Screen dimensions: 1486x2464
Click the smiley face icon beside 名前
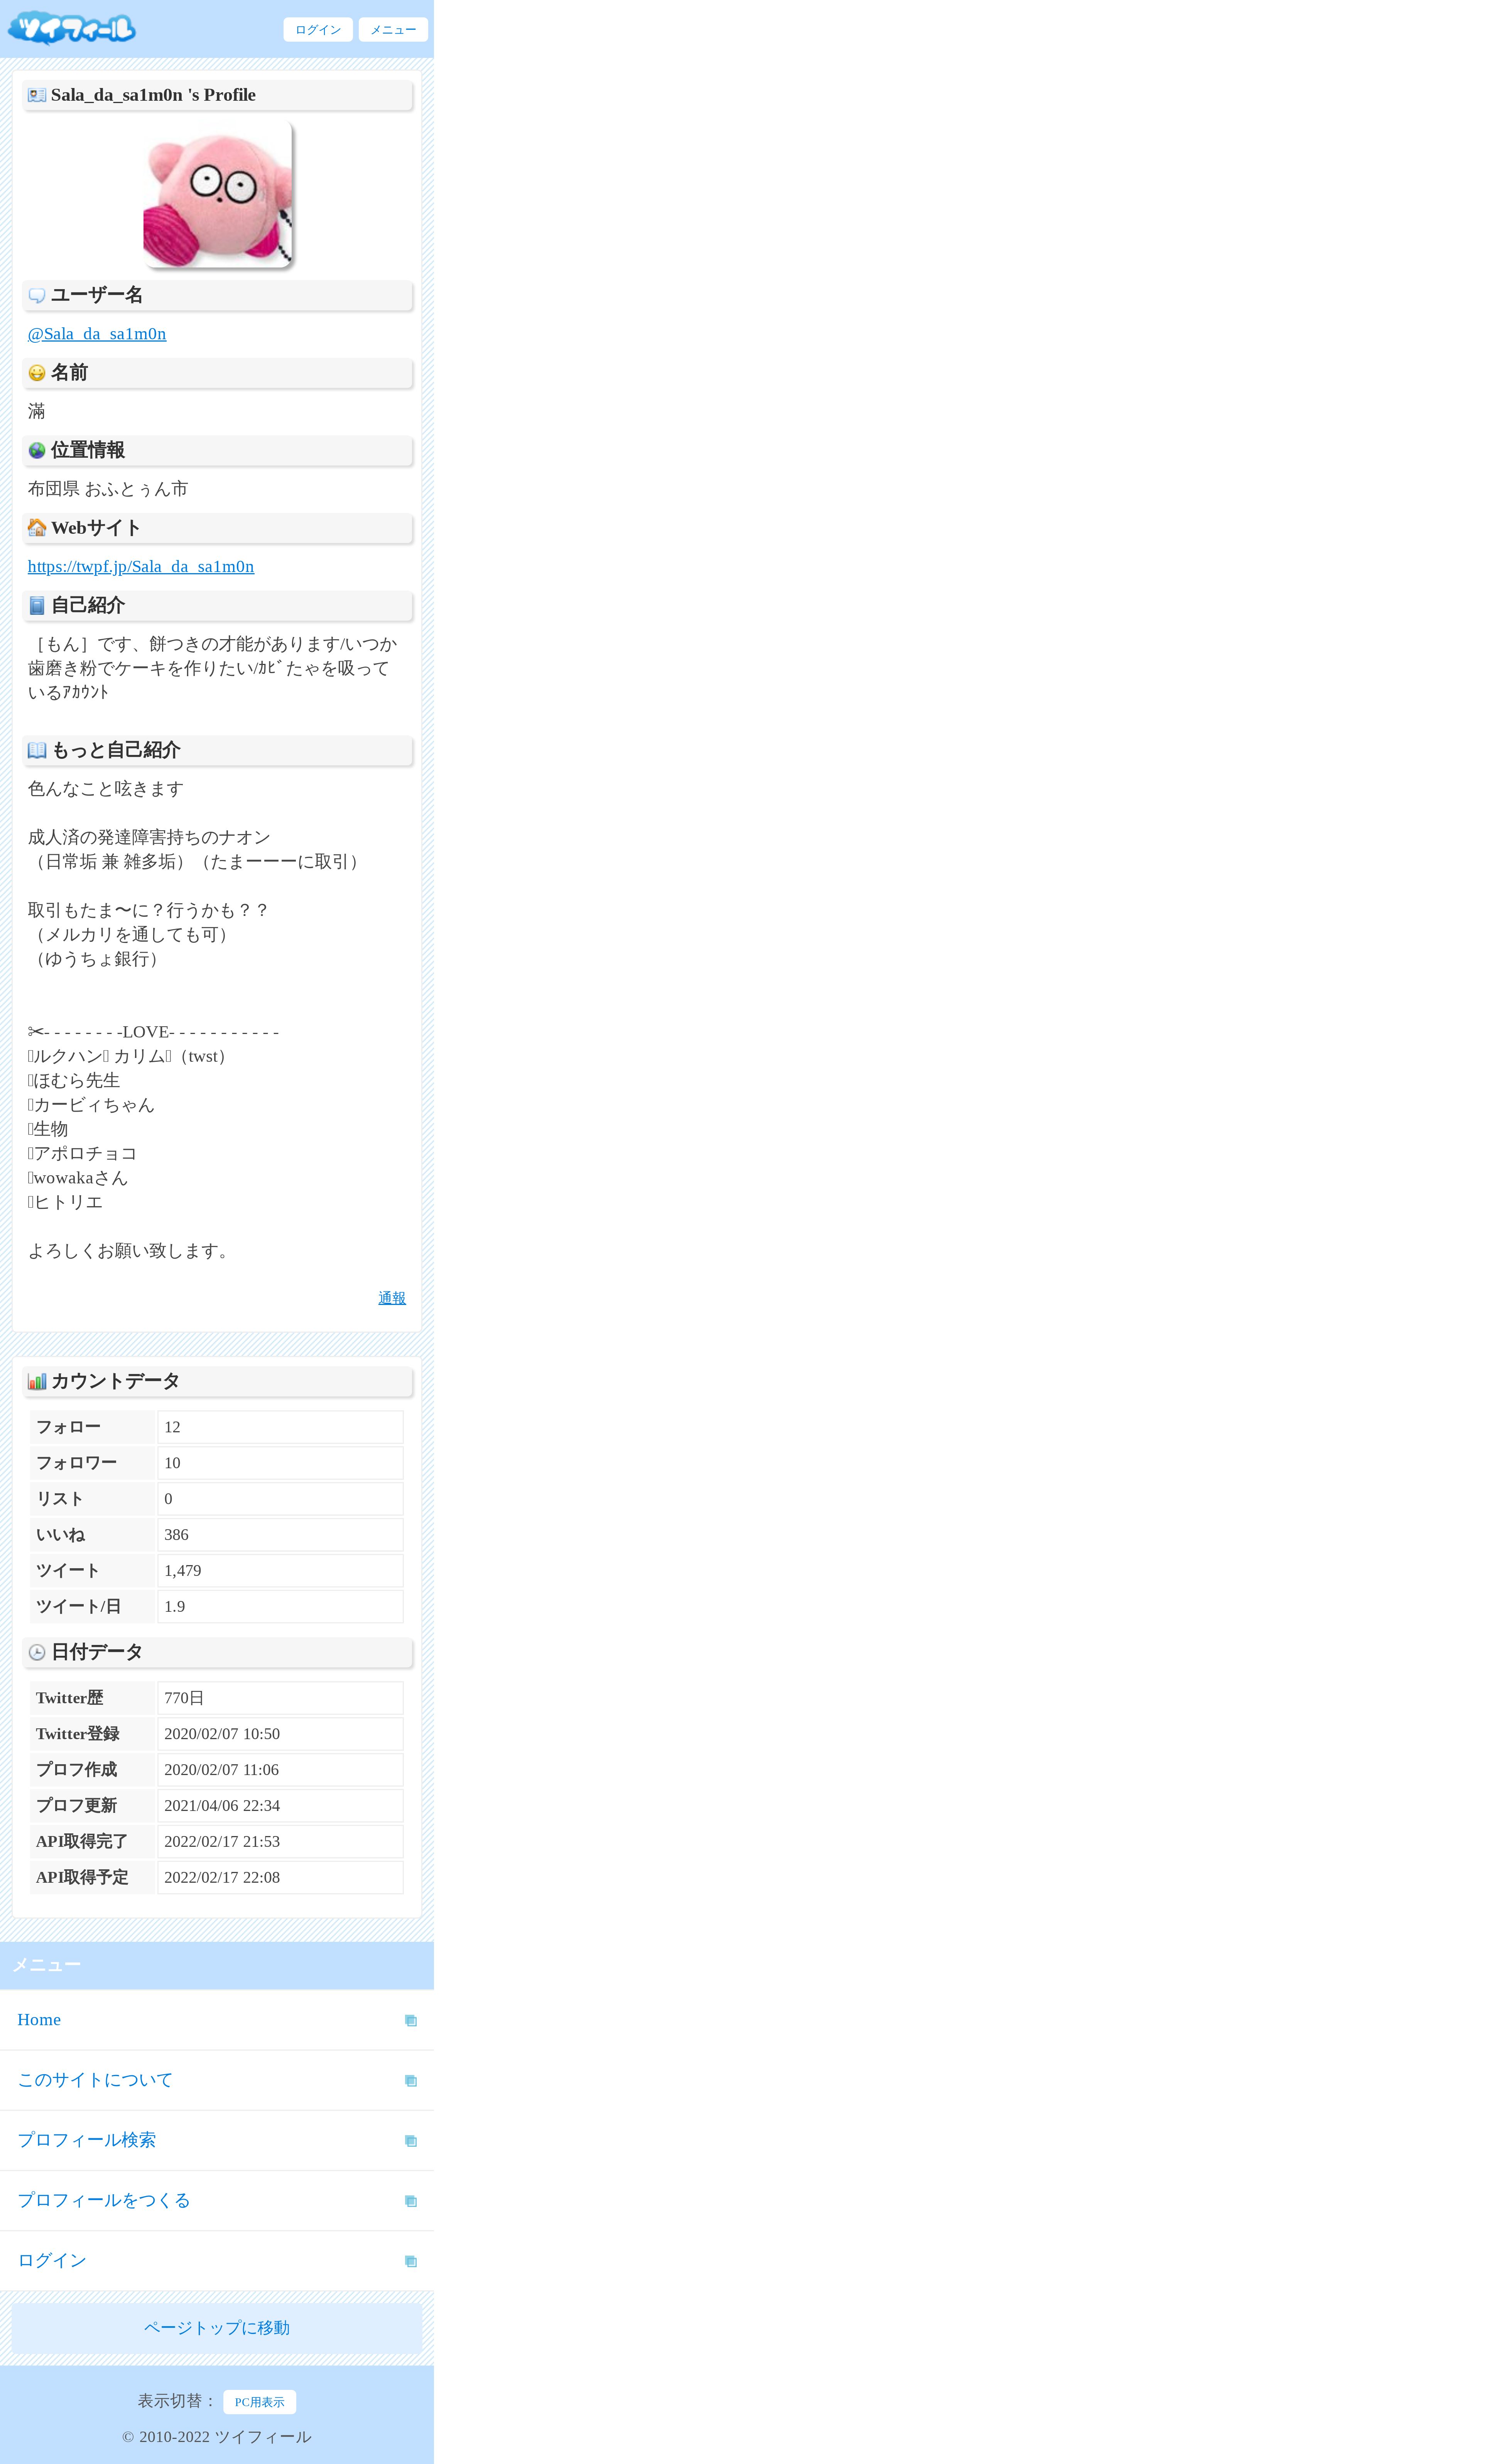coord(37,373)
